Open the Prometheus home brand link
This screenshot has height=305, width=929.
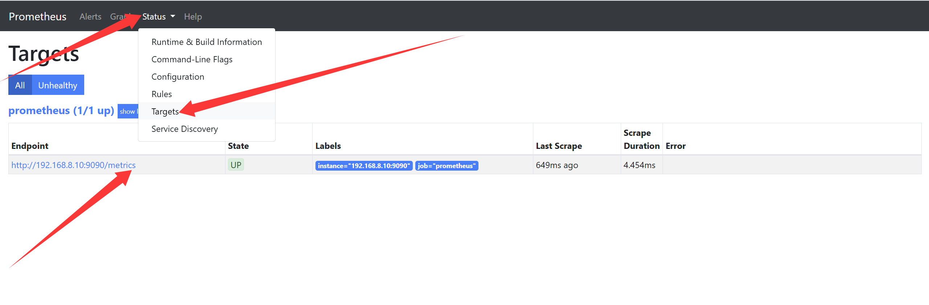pos(37,17)
